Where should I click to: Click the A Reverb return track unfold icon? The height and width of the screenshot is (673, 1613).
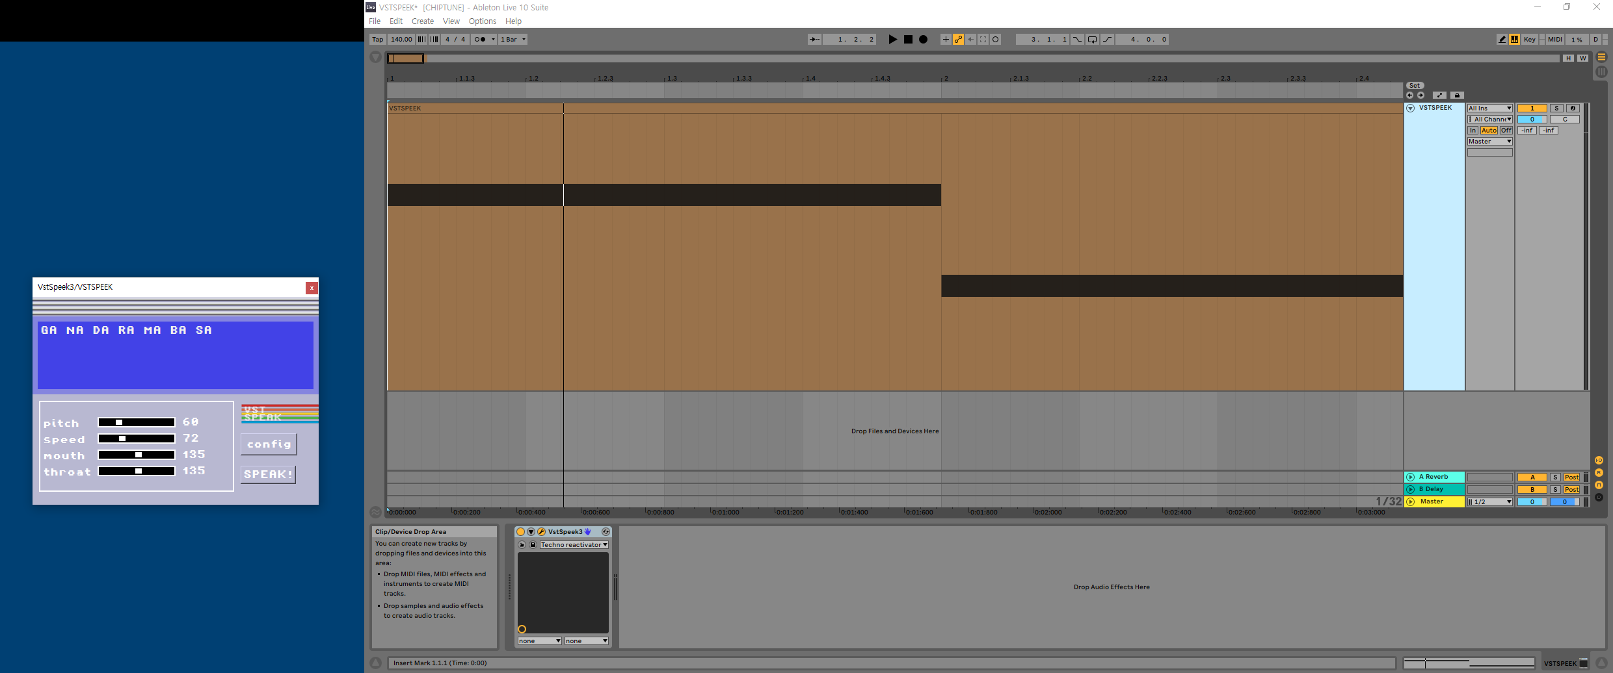(1411, 477)
